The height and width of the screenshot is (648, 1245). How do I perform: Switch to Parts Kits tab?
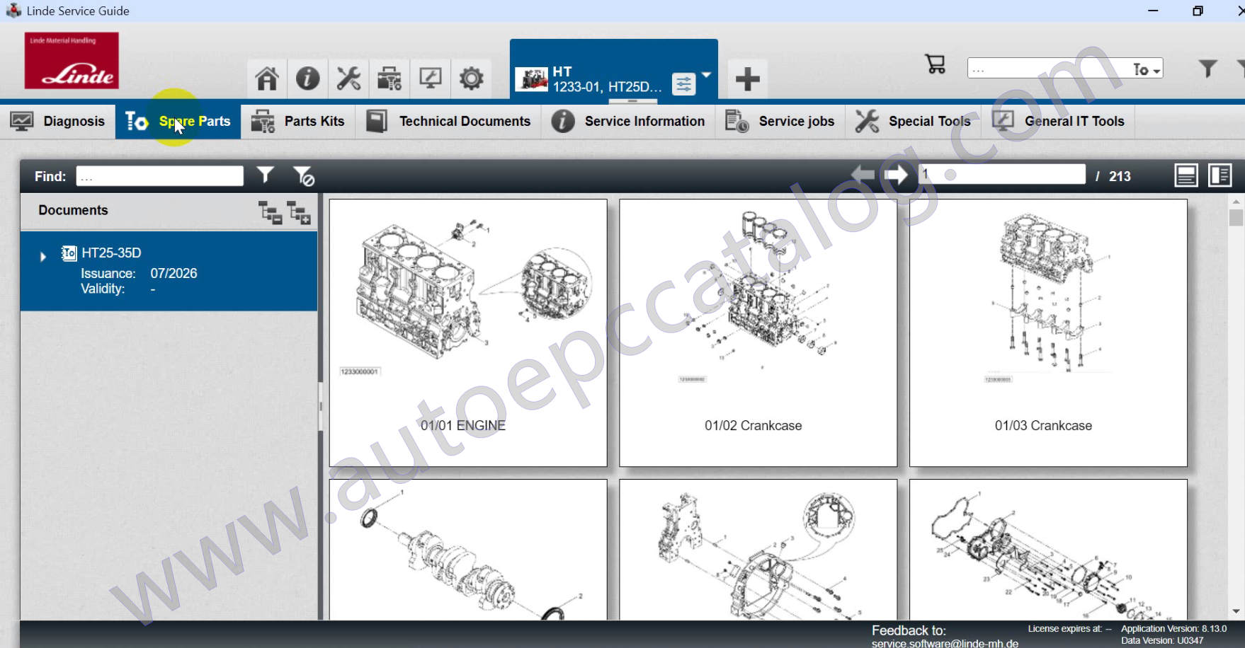(298, 121)
